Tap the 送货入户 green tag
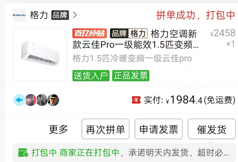Image resolution: width=238 pixels, height=162 pixels. coord(91,76)
